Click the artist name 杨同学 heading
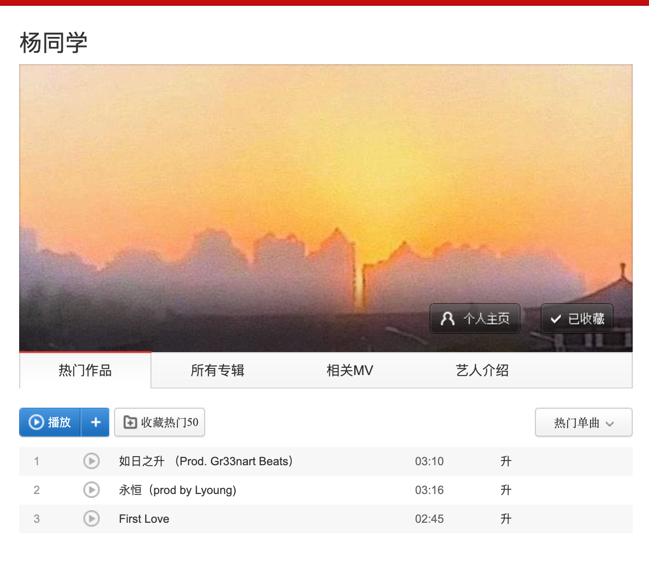The width and height of the screenshot is (649, 565). [x=53, y=43]
